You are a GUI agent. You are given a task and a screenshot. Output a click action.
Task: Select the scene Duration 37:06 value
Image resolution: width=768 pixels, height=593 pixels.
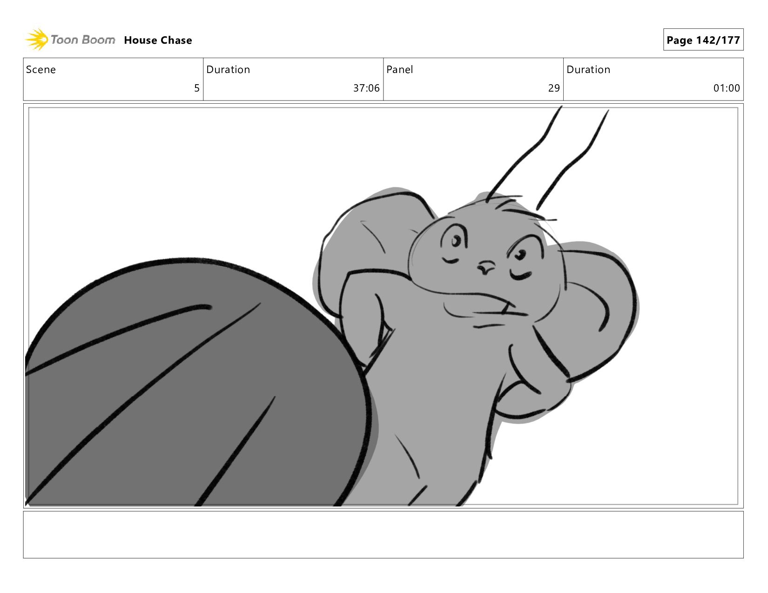tap(366, 88)
